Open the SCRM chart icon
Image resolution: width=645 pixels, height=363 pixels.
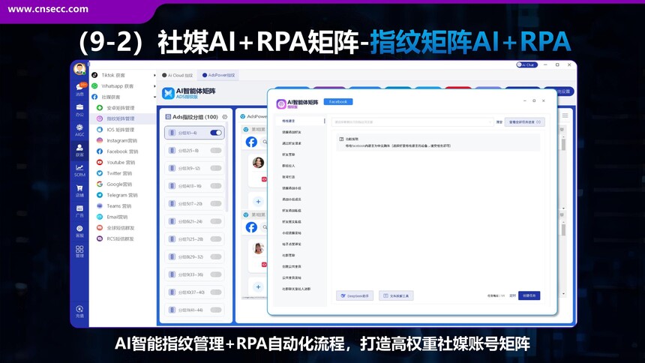79,170
